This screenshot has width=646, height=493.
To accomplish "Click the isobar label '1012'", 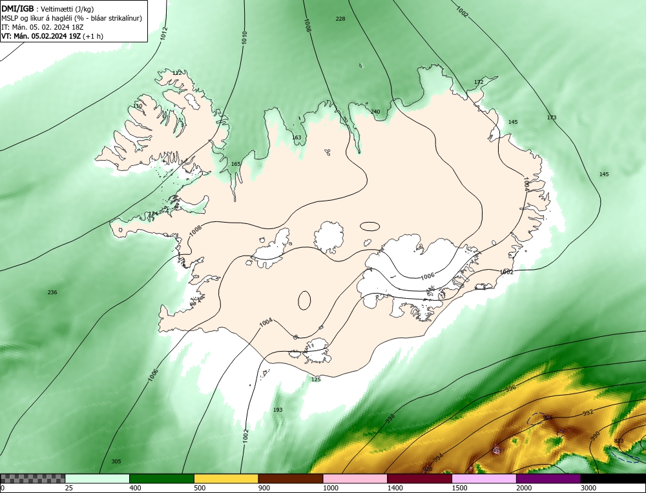I will point(164,34).
